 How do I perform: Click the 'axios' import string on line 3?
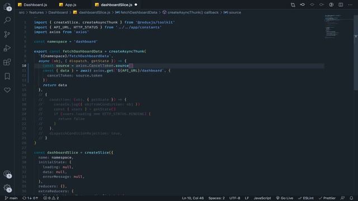tap(81, 32)
